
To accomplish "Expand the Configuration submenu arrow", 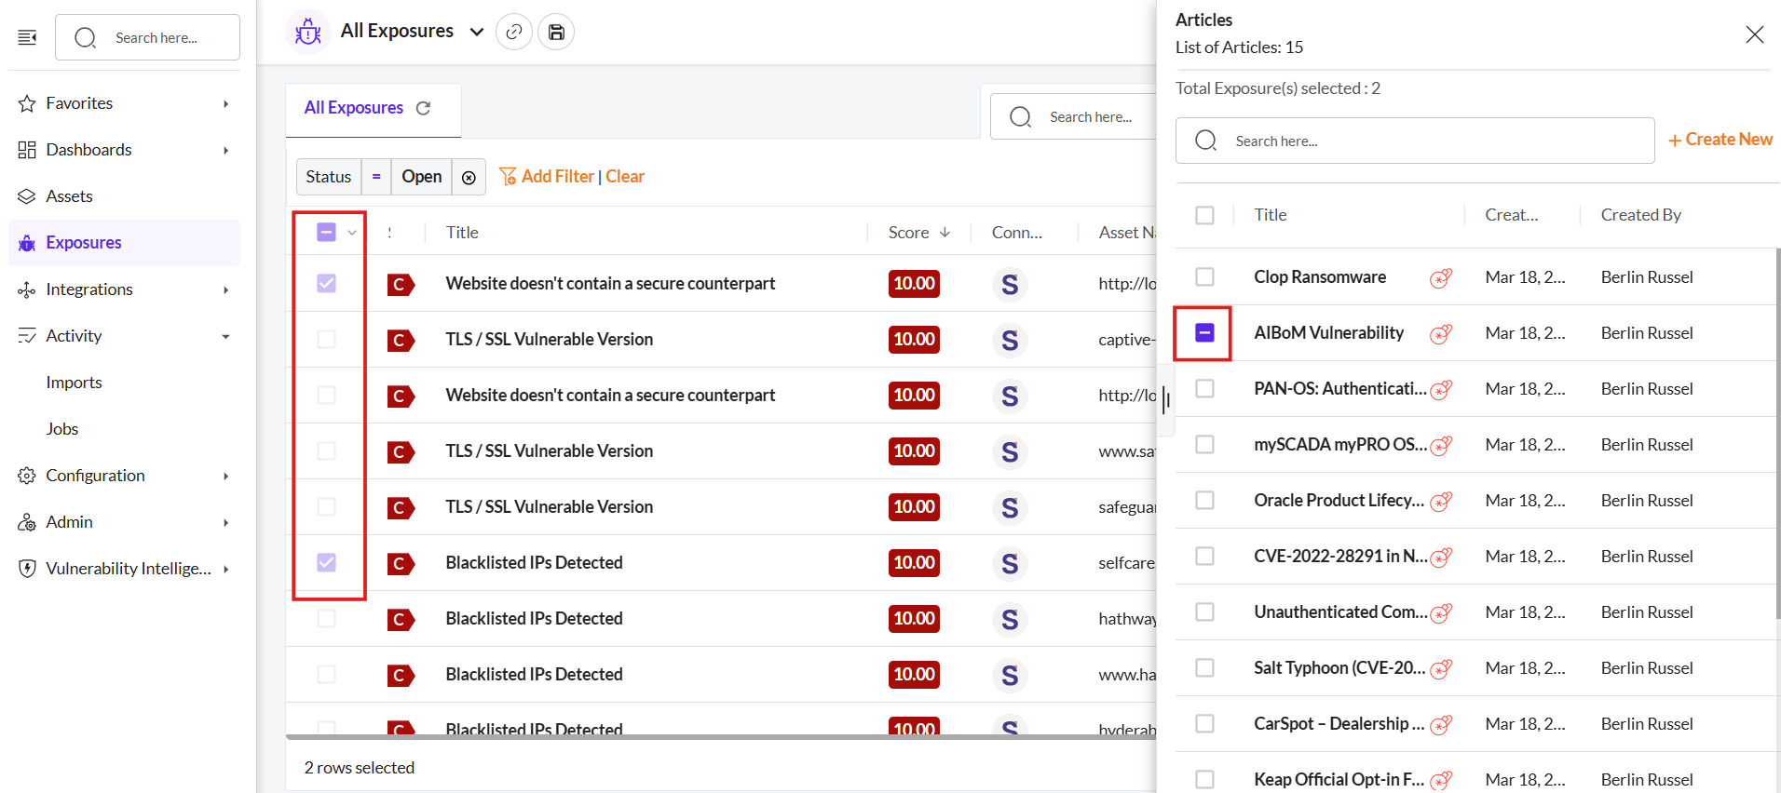I will click(225, 476).
